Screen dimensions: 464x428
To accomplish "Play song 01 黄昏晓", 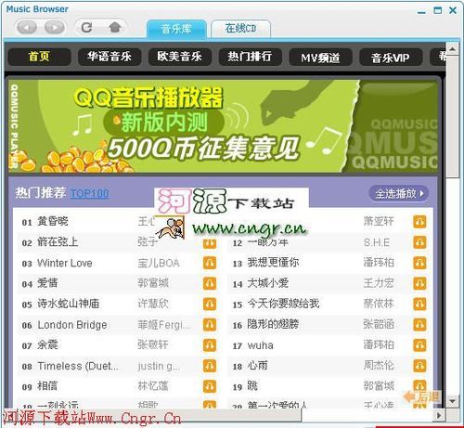I will point(53,221).
